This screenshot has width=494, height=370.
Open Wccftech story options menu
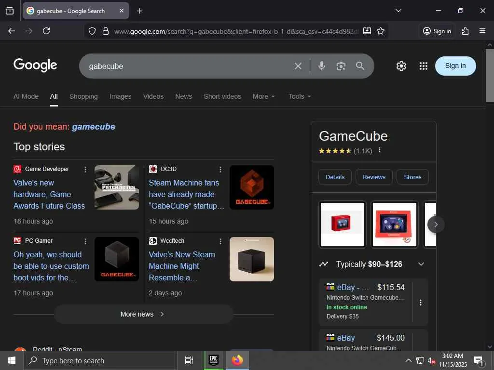[220, 241]
